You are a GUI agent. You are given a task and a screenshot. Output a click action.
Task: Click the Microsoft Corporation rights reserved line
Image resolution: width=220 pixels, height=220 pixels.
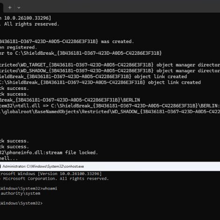(54, 179)
